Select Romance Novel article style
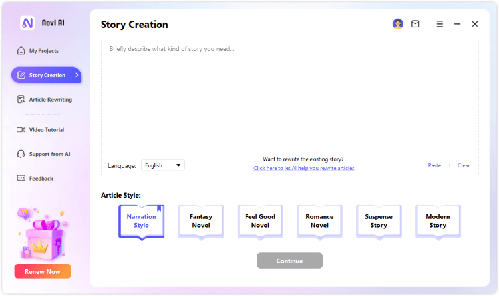This screenshot has height=296, width=499. point(319,222)
